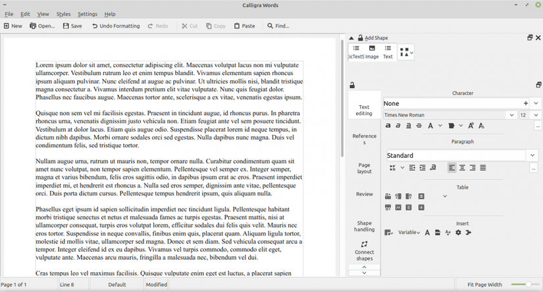The height and width of the screenshot is (292, 543).
Task: Apply italic formatting from Character section
Action: click(398, 126)
